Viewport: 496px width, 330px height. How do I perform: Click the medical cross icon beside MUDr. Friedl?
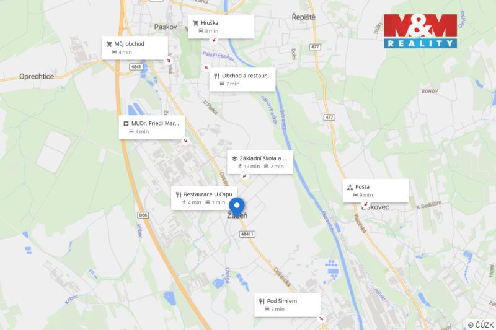coord(126,123)
